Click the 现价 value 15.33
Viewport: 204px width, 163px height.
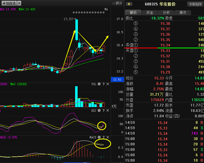tap(159, 78)
